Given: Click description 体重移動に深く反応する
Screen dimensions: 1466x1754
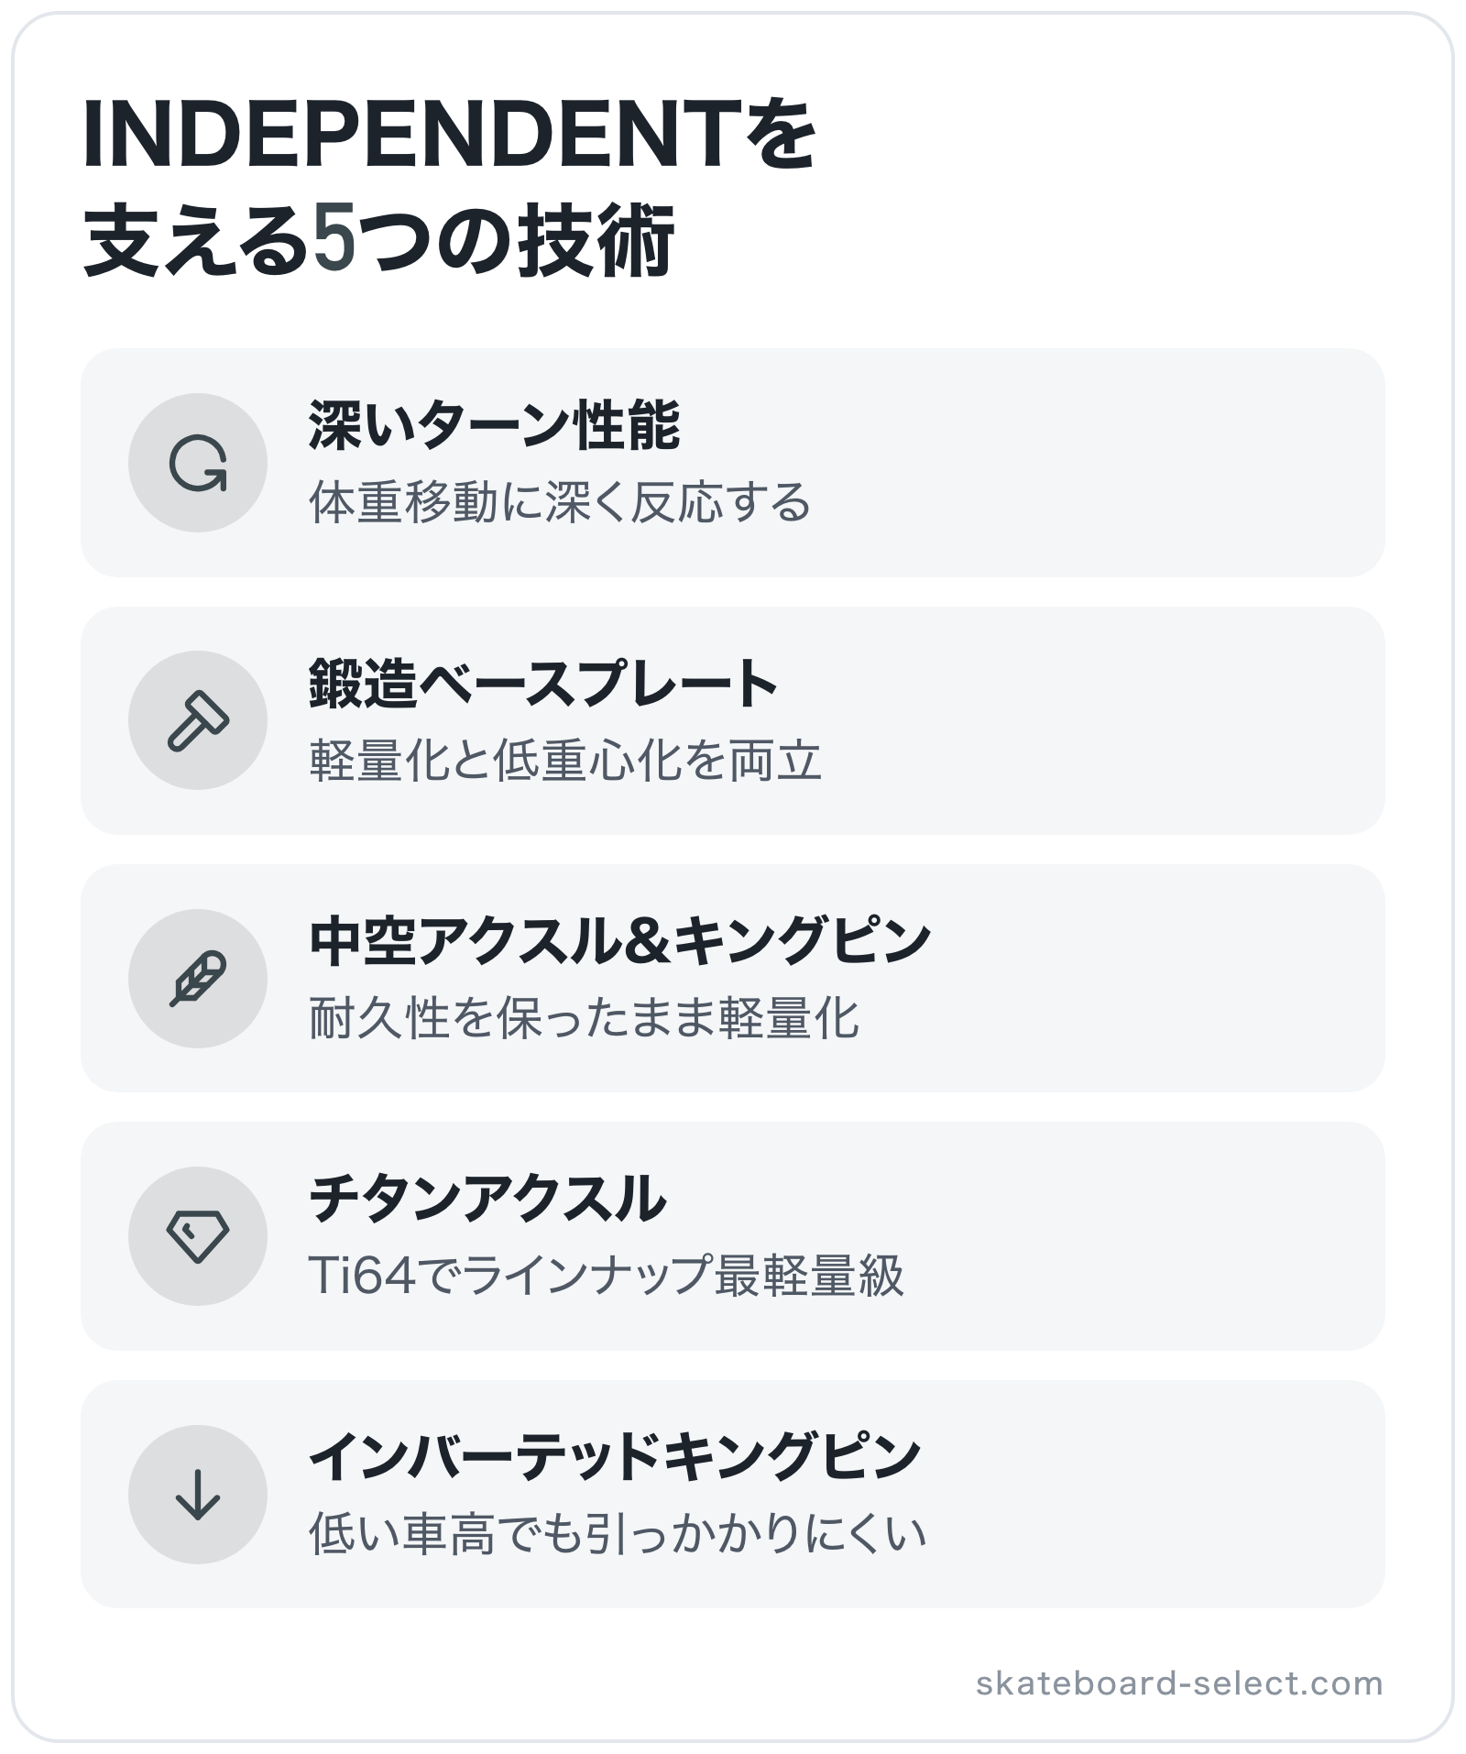Looking at the screenshot, I should point(560,502).
